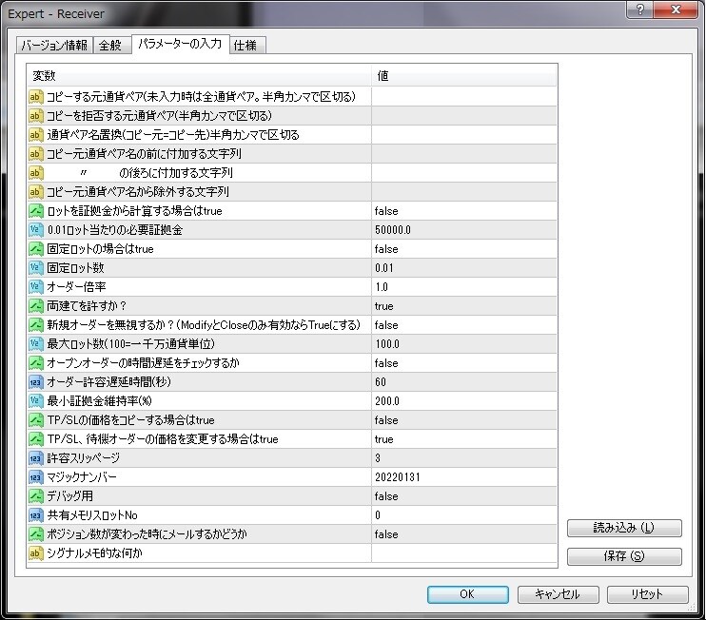This screenshot has width=706, height=620.
Task: Click the string icon beside コピーを拒否する元通貨ペア row
Action: (x=35, y=116)
